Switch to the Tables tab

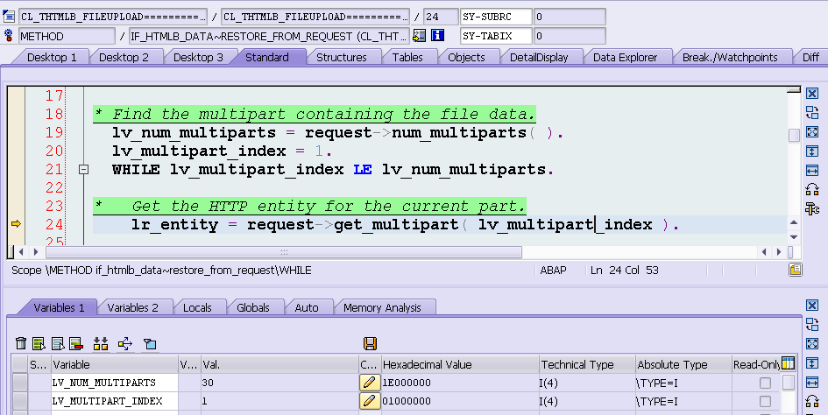click(x=407, y=57)
